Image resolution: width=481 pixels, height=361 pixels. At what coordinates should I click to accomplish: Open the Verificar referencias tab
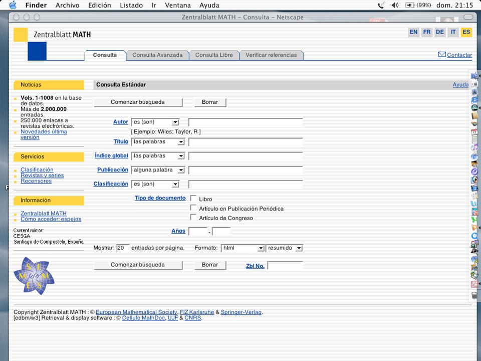coord(271,55)
